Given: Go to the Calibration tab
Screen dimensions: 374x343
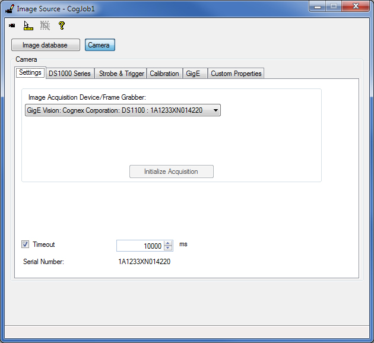Looking at the screenshot, I should 164,74.
